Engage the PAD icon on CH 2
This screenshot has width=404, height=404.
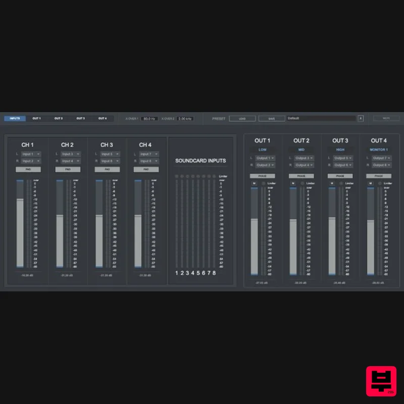click(x=68, y=169)
